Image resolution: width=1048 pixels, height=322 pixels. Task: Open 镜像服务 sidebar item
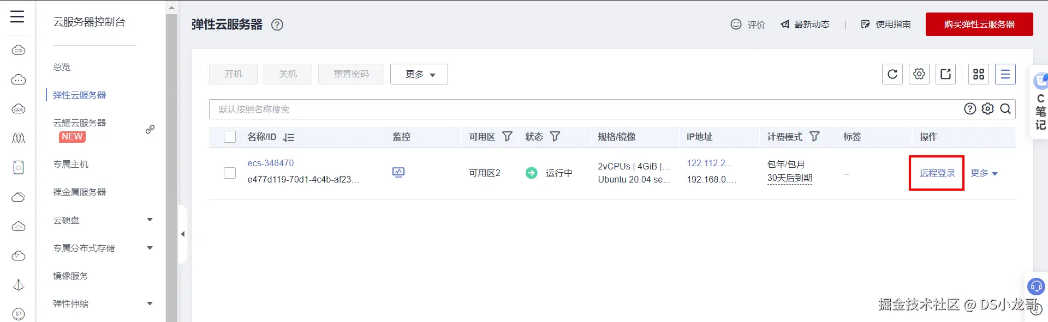(x=70, y=276)
